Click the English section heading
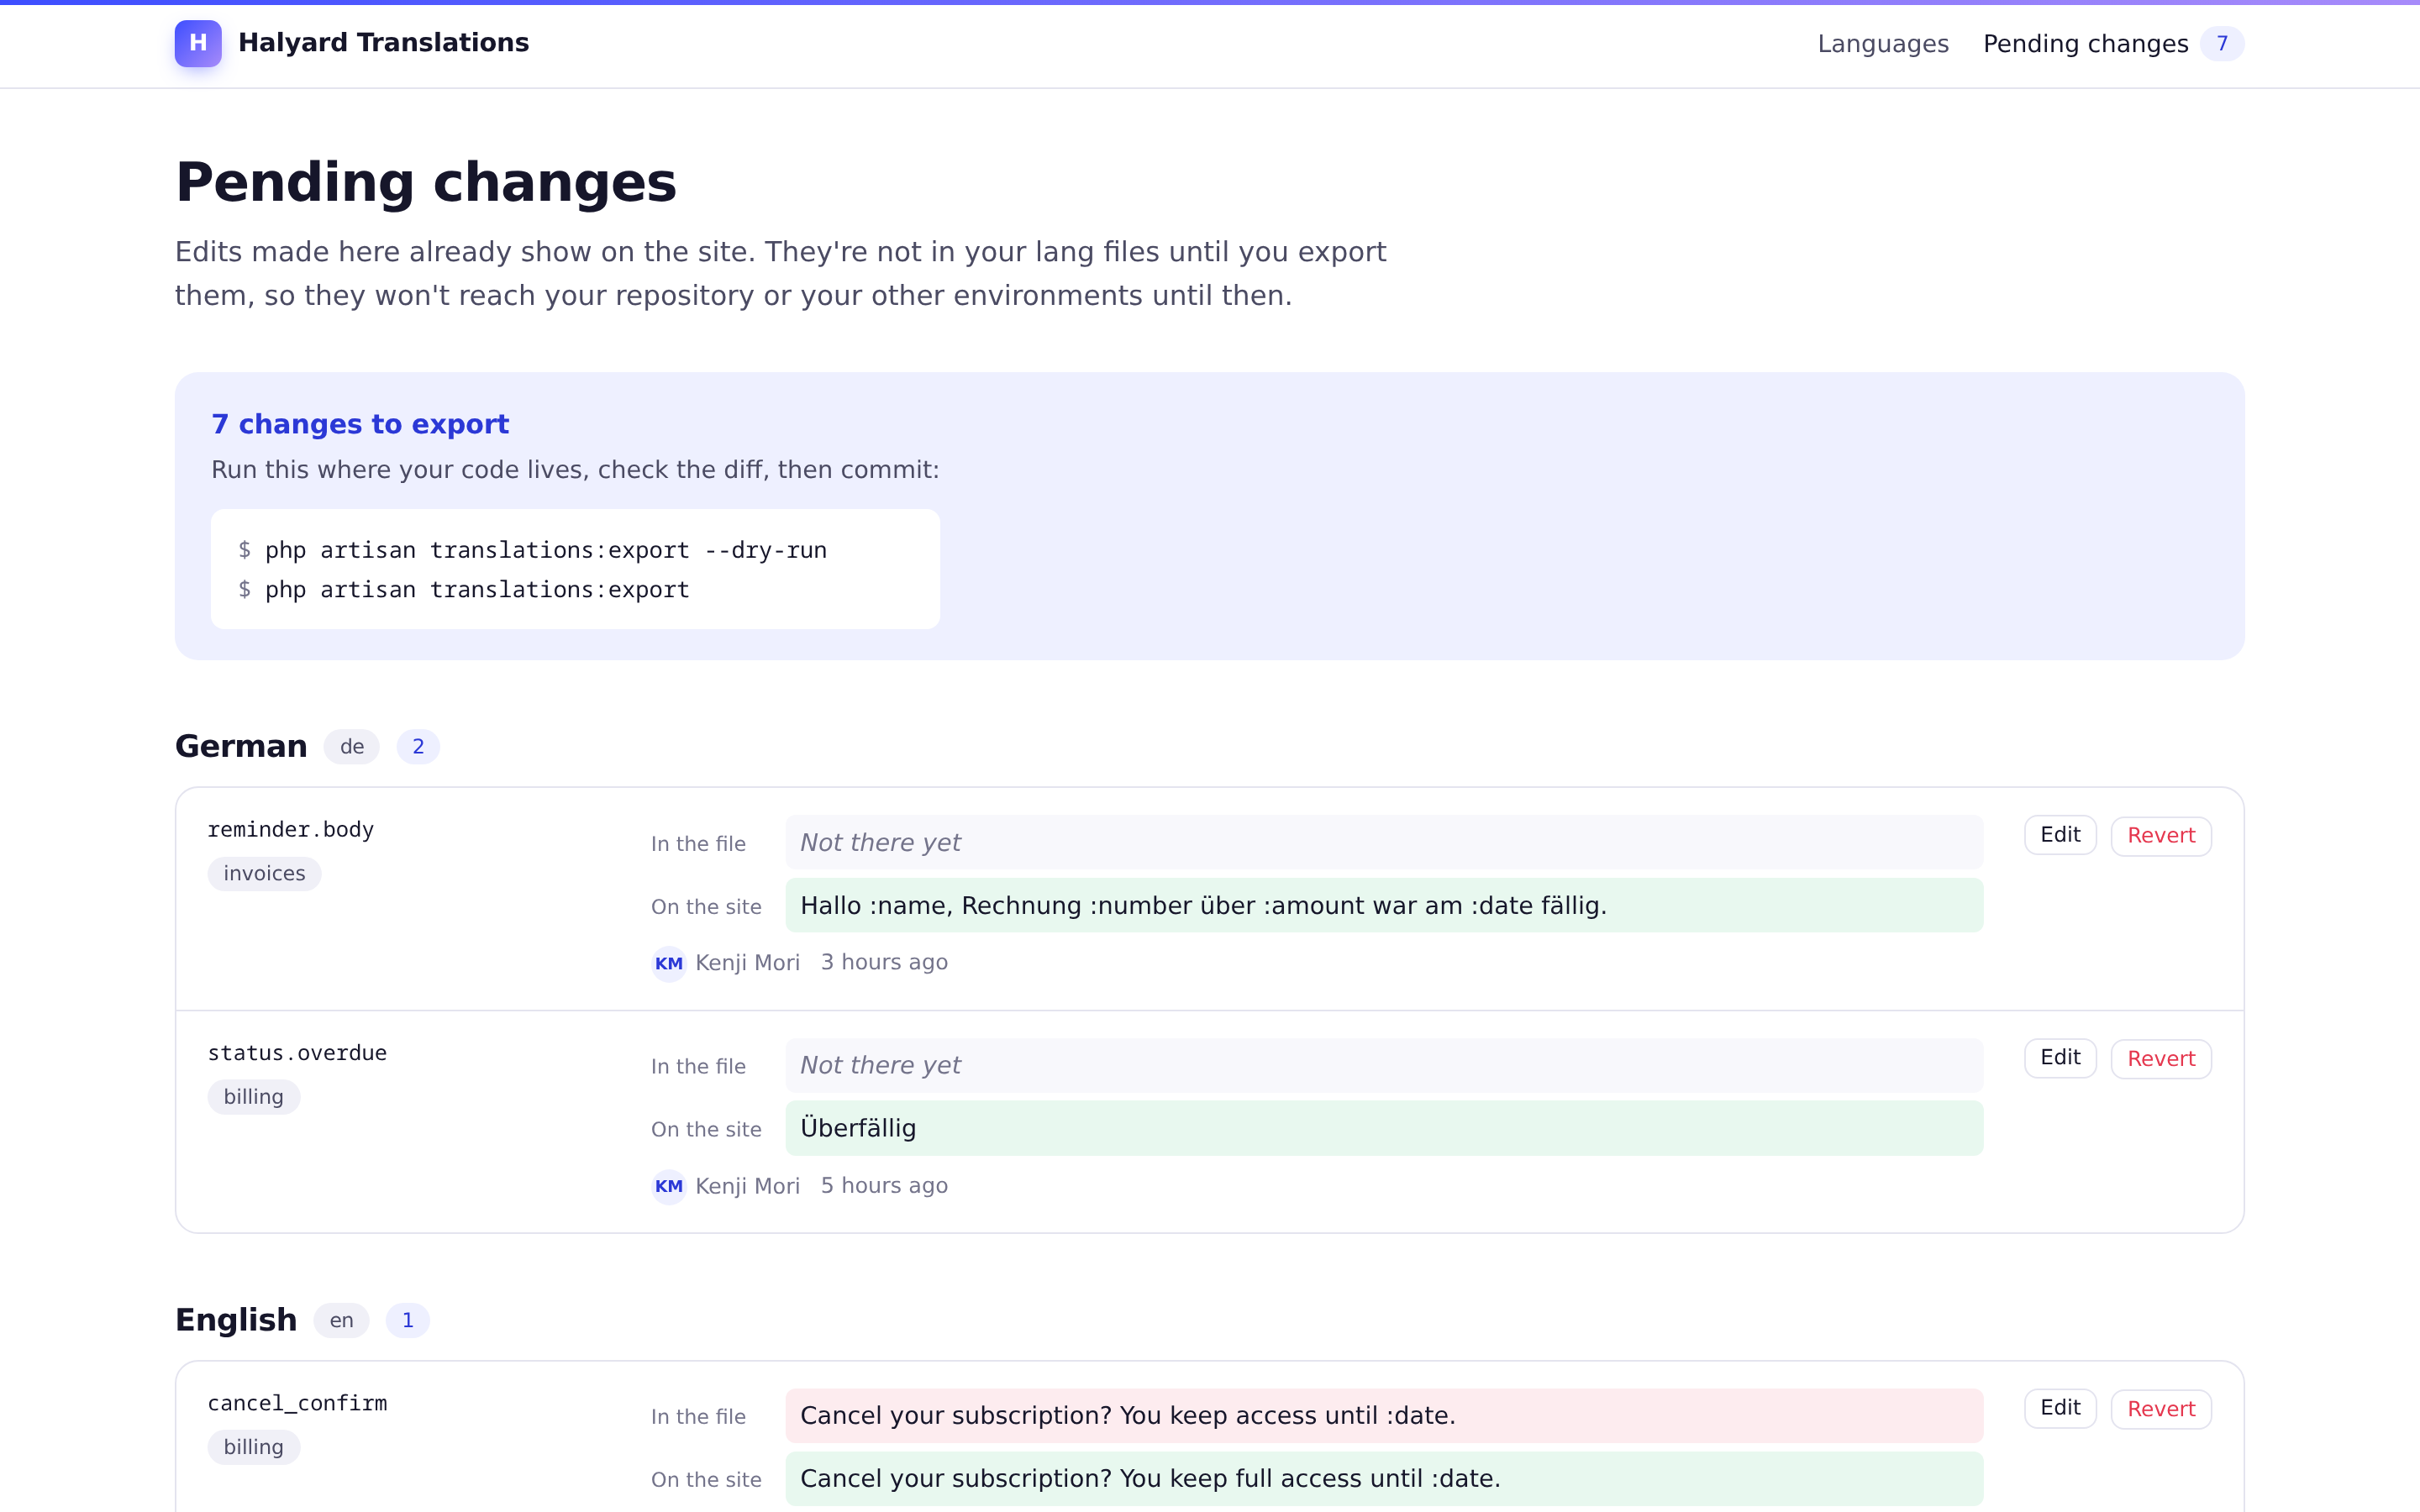2420x1512 pixels. coord(236,1321)
